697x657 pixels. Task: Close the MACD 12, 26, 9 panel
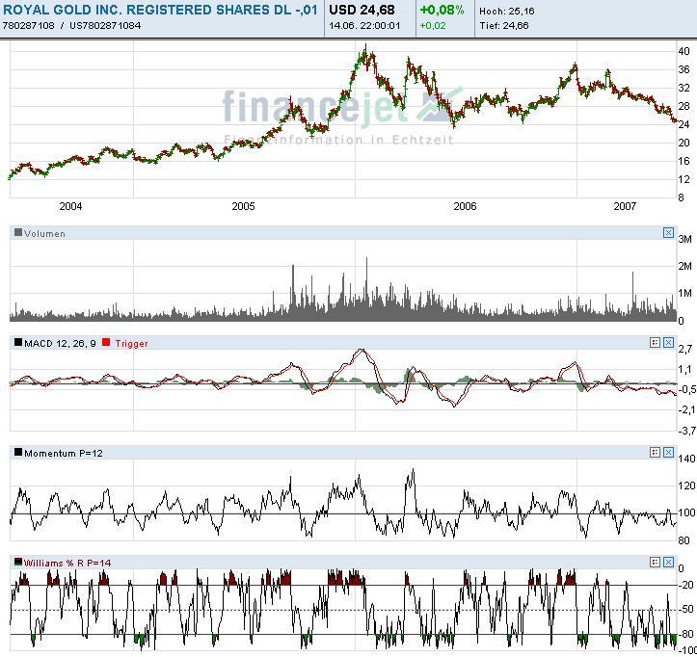668,343
